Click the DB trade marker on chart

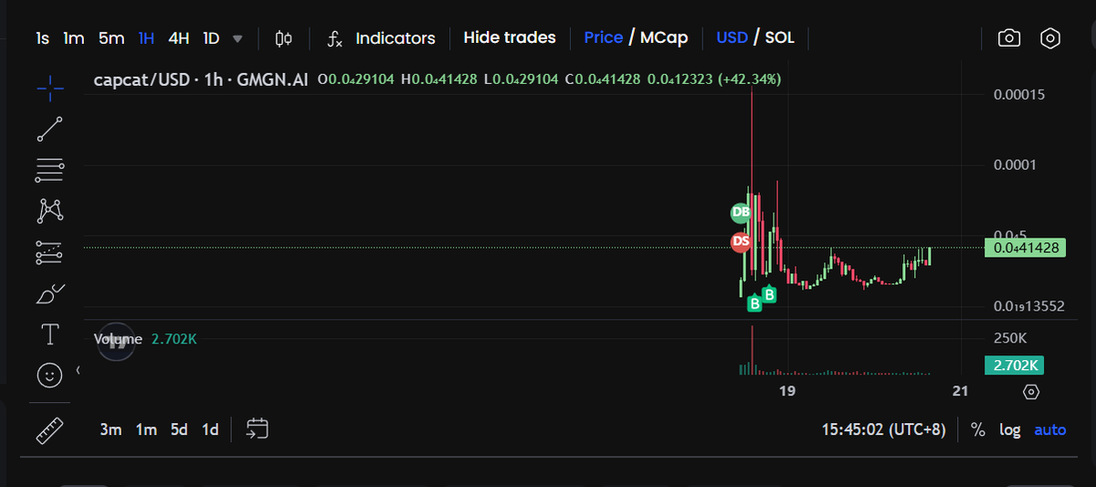coord(741,212)
